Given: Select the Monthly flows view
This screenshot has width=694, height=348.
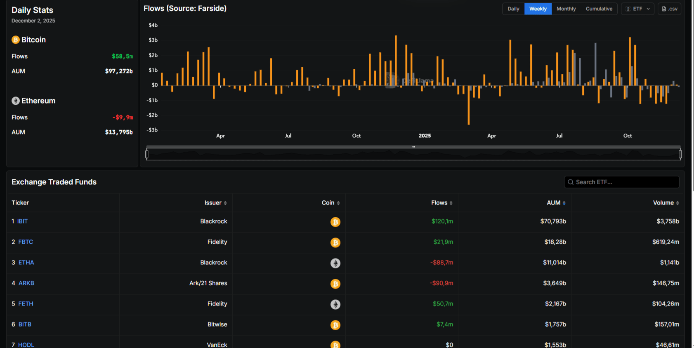Looking at the screenshot, I should [x=566, y=9].
